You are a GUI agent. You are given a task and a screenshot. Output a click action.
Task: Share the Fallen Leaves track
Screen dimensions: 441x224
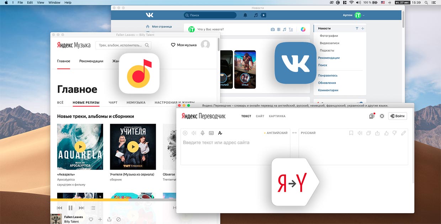click(110, 219)
